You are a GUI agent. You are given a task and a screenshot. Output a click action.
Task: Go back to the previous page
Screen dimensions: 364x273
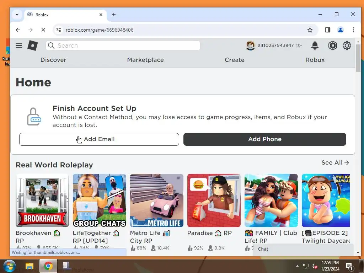point(18,30)
